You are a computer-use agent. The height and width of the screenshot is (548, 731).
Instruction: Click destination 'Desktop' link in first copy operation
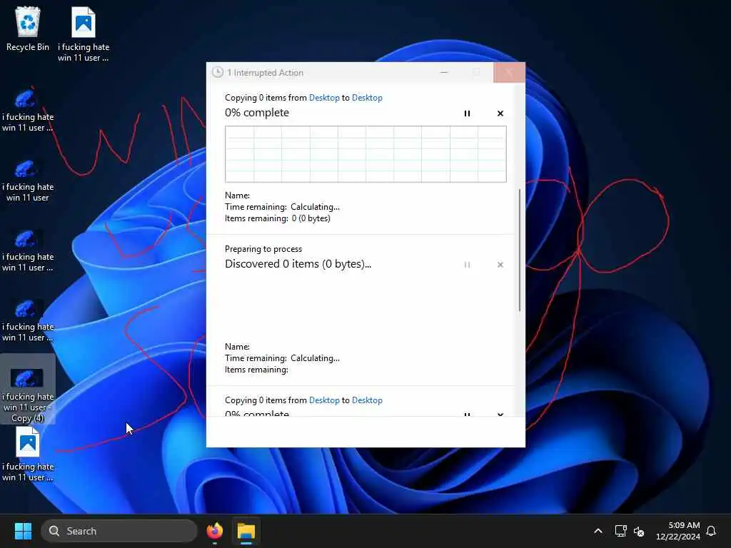point(367,97)
